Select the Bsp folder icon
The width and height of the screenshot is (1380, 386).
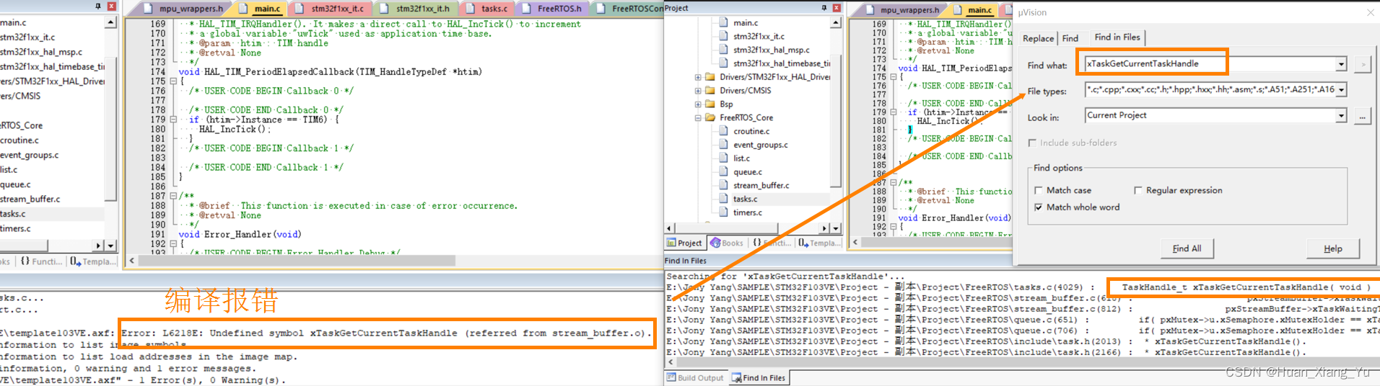(710, 104)
